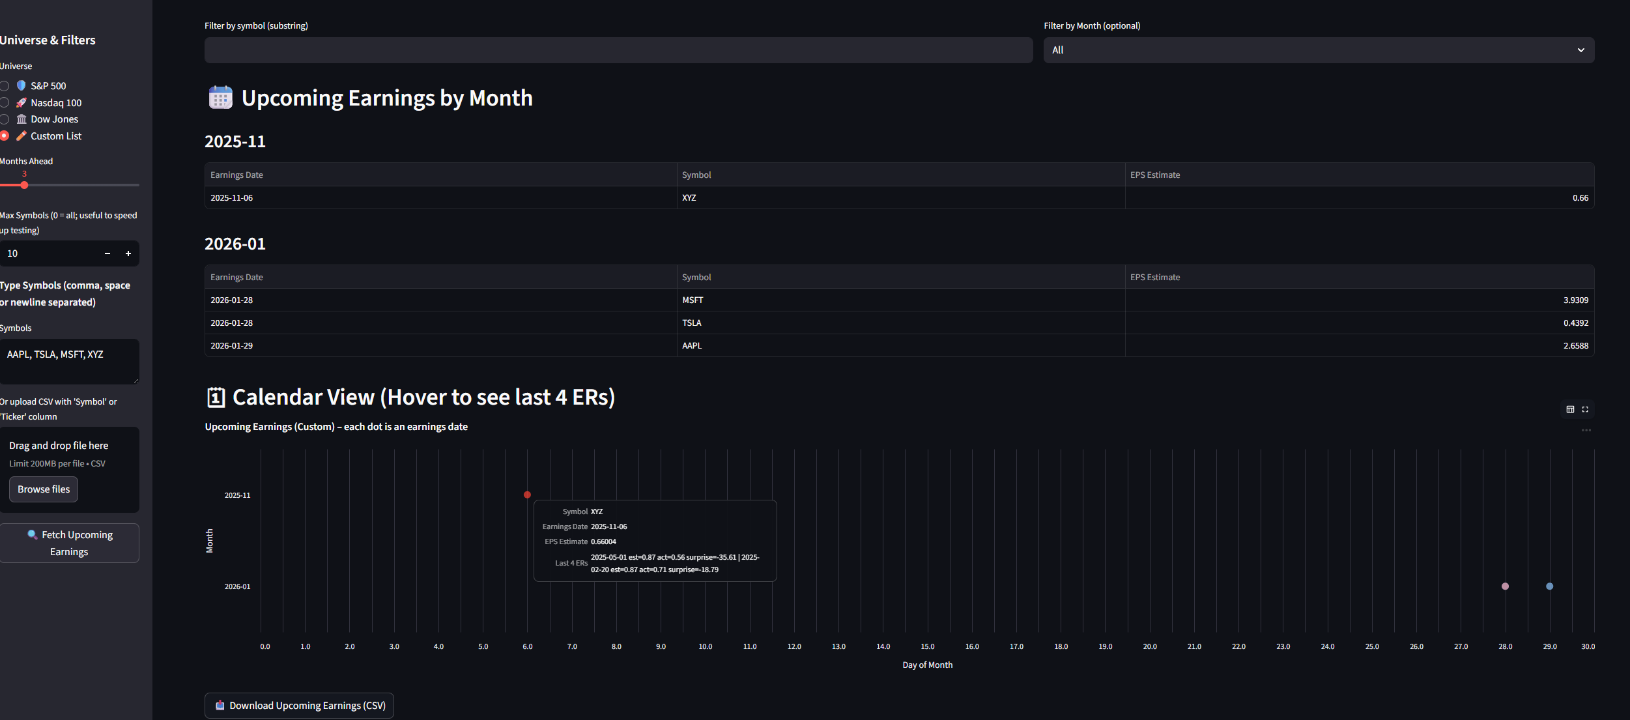Sort 2025-11 table by Earnings Date header
Screen dimensions: 1630x720
click(x=237, y=175)
